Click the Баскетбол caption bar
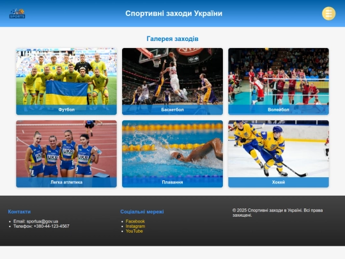The height and width of the screenshot is (259, 345). [x=172, y=110]
